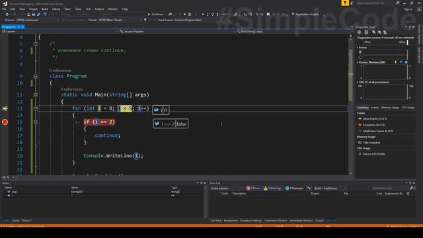Click the Main(string[] args) member dropdown
Image resolution: width=423 pixels, height=238 pixels.
(293, 32)
